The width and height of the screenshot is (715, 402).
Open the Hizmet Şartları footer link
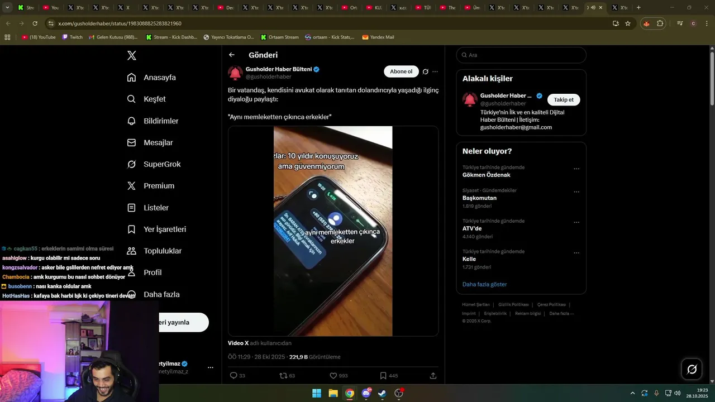(476, 304)
